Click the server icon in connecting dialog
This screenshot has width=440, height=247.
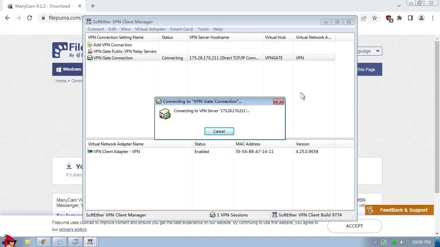[165, 114]
